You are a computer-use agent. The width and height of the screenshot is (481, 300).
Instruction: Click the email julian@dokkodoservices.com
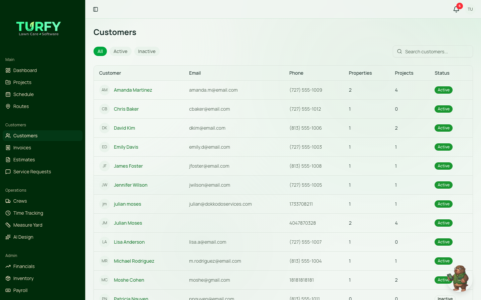[x=220, y=204]
